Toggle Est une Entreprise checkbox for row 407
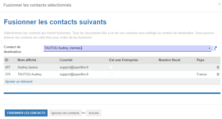This screenshot has height=119, width=222. (x=111, y=67)
